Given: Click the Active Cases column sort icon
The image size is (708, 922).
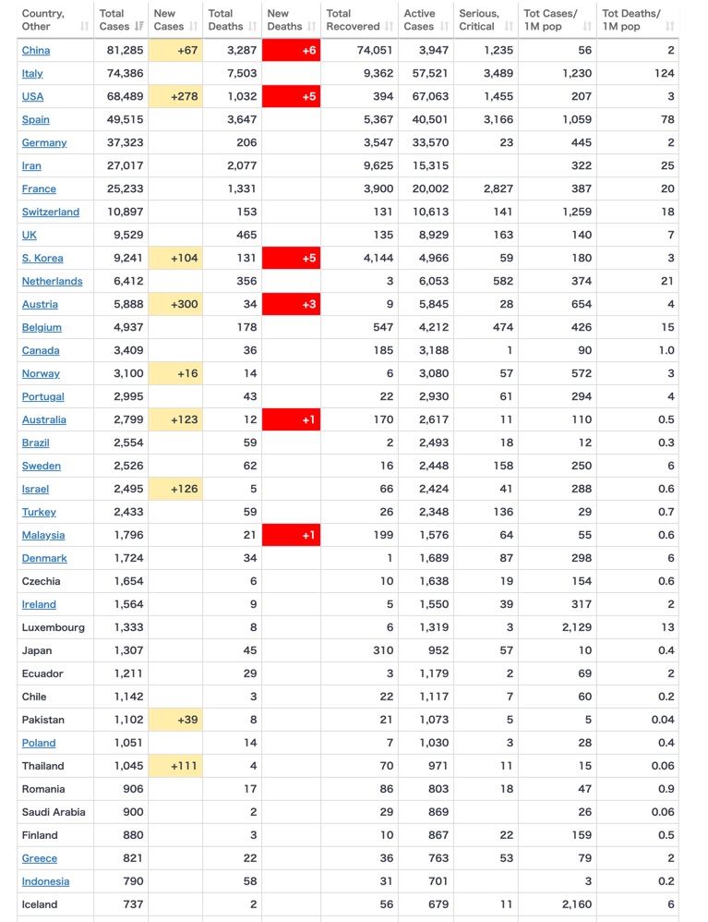Looking at the screenshot, I should click(x=444, y=27).
